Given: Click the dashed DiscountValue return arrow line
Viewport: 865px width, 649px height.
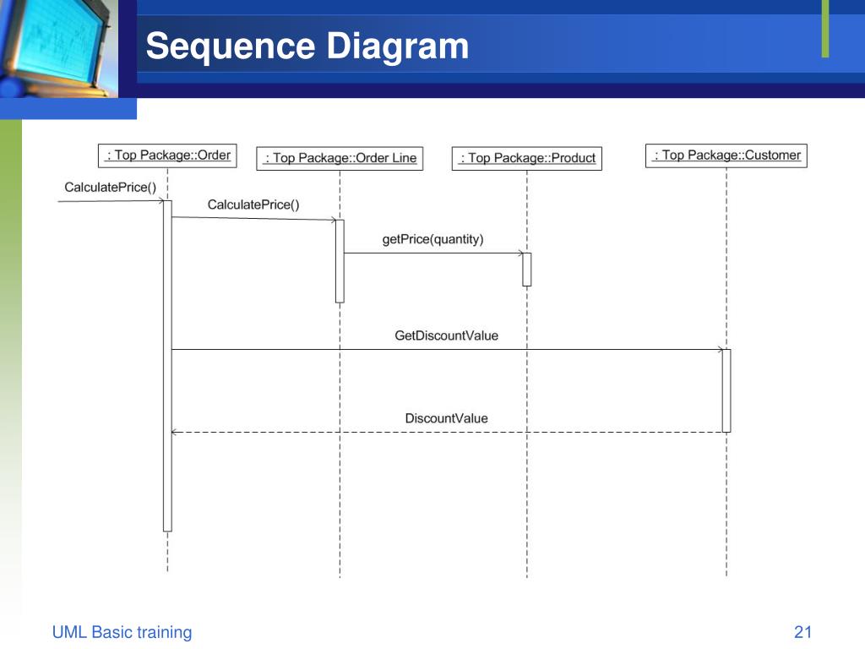Looking at the screenshot, I should tap(447, 432).
